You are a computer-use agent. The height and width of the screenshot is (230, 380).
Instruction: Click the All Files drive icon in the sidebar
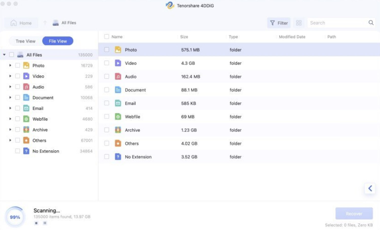tap(20, 55)
